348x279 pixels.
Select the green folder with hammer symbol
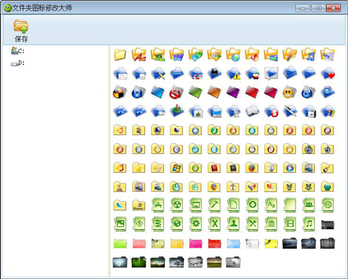[x=214, y=205]
